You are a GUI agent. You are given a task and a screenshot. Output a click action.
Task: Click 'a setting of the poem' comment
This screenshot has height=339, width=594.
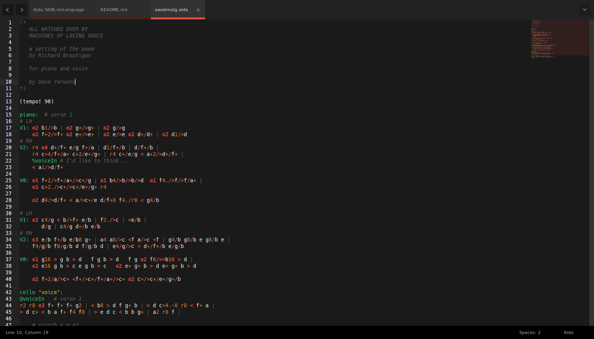62,49
